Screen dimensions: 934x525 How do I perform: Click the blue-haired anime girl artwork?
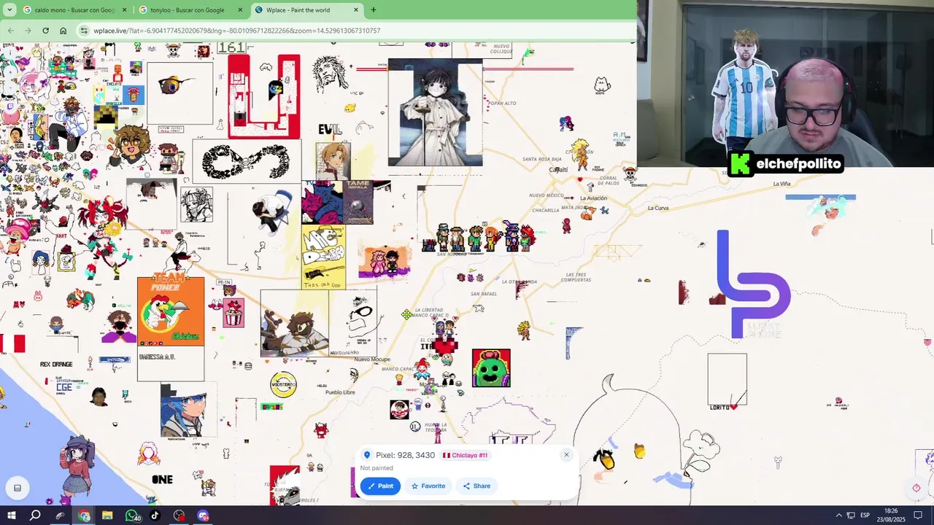[183, 412]
